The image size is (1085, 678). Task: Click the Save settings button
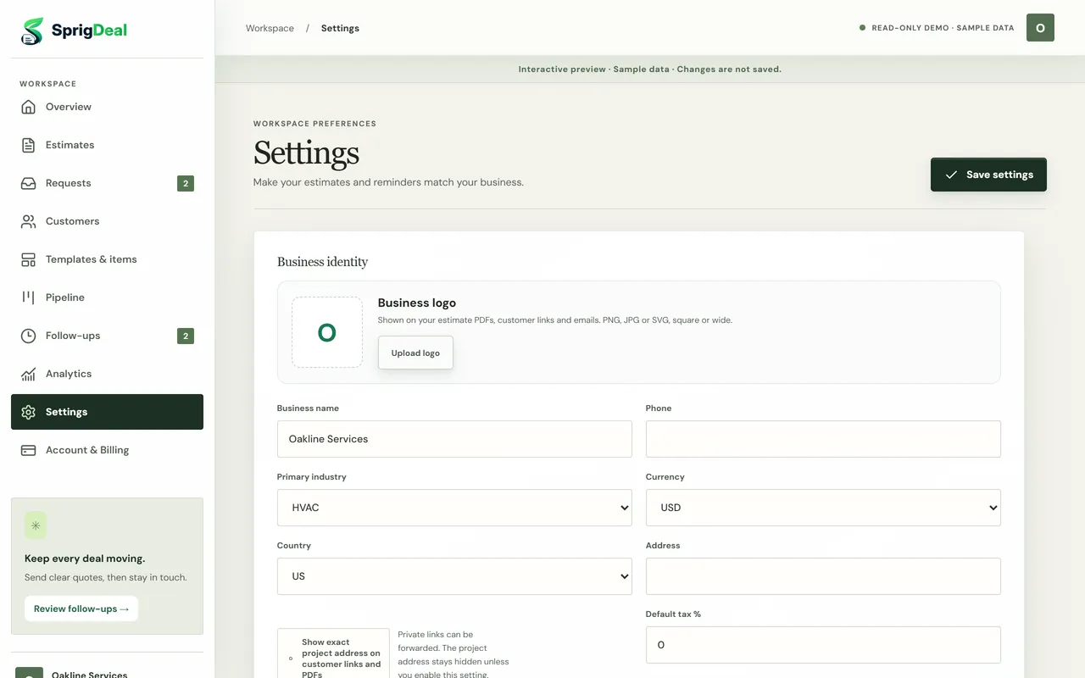(988, 175)
